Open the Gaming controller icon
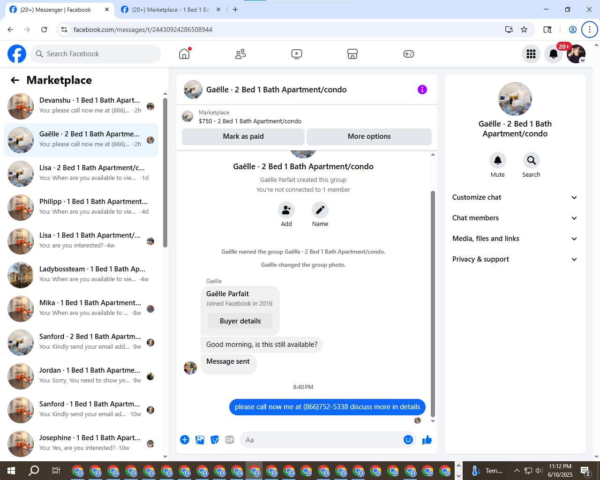Screen dimensions: 600x480 [409, 54]
